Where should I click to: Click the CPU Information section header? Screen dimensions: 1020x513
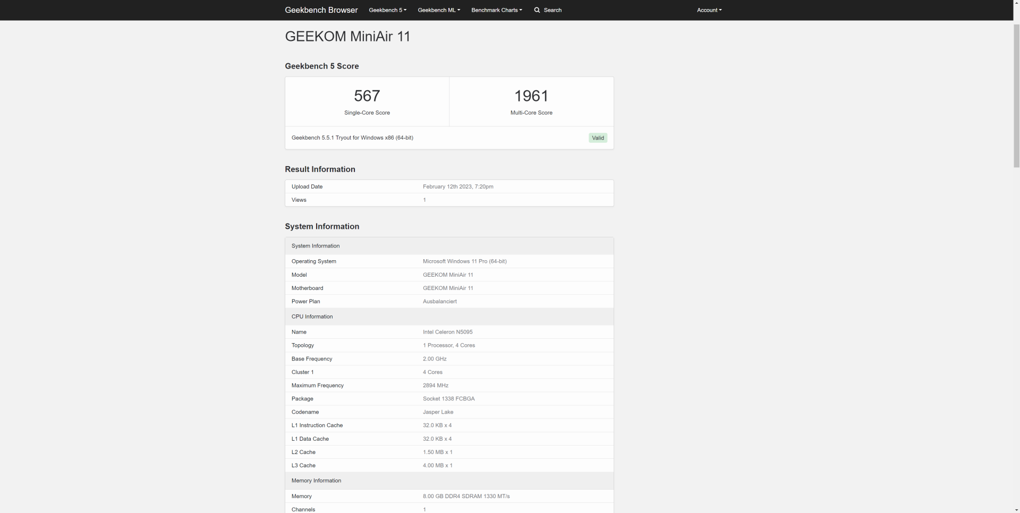coord(449,317)
